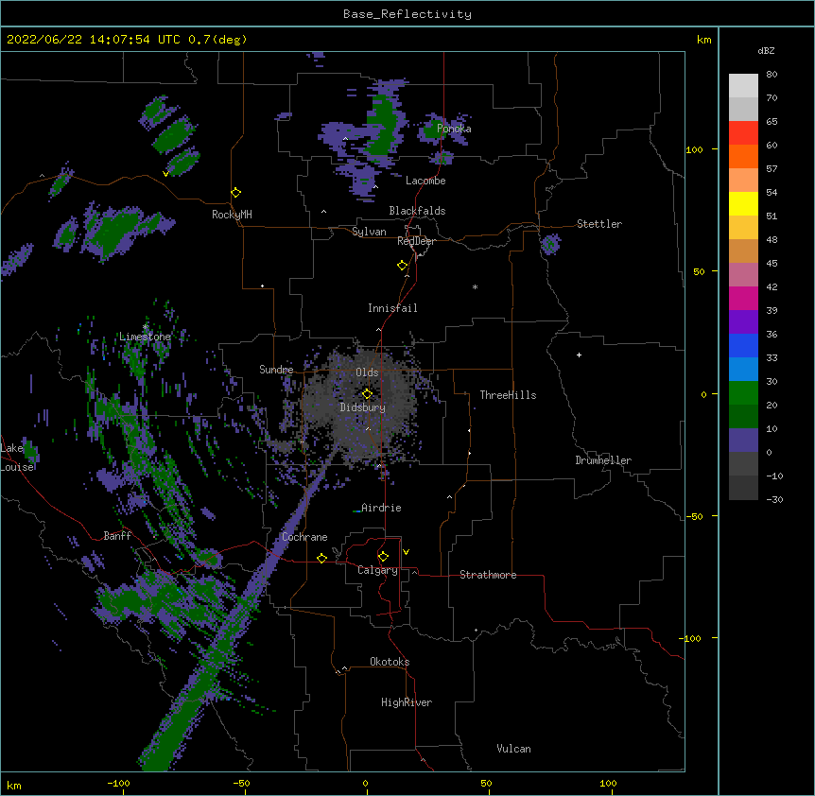Pick the royal blue 36-33 dBZ legend swatch

(743, 345)
